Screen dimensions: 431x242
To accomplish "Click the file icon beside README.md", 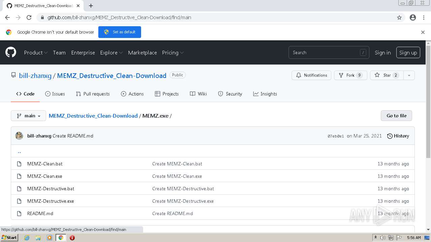I will click(x=19, y=213).
